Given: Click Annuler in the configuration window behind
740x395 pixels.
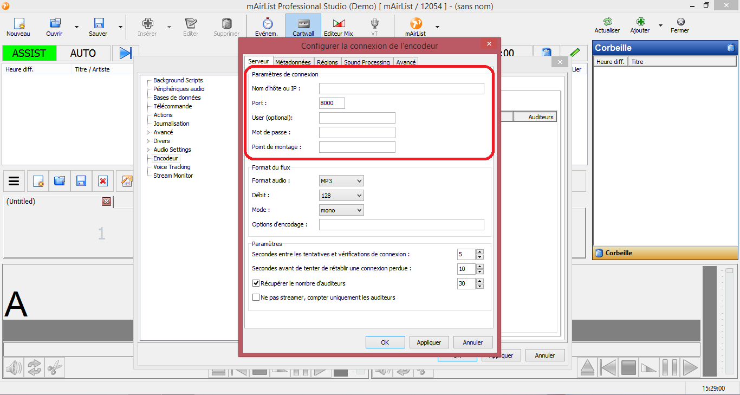Looking at the screenshot, I should [545, 355].
